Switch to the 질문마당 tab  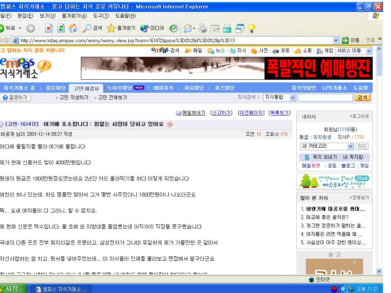coord(56,88)
